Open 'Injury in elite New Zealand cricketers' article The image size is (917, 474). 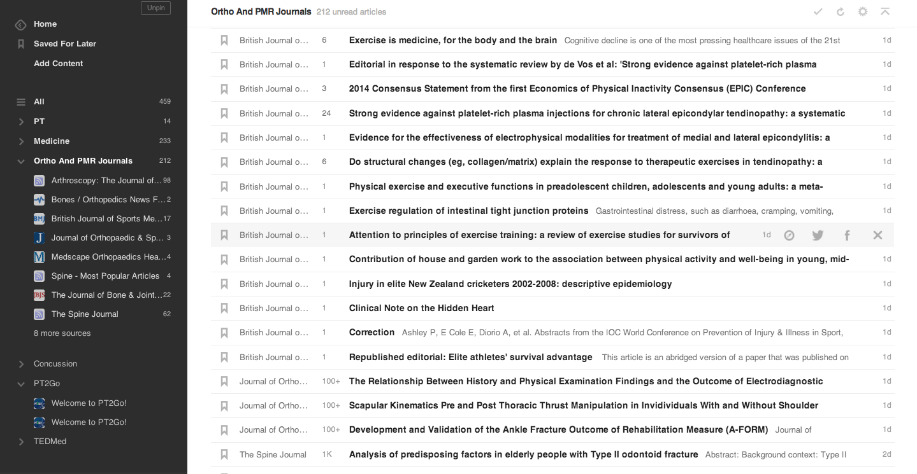click(x=510, y=284)
